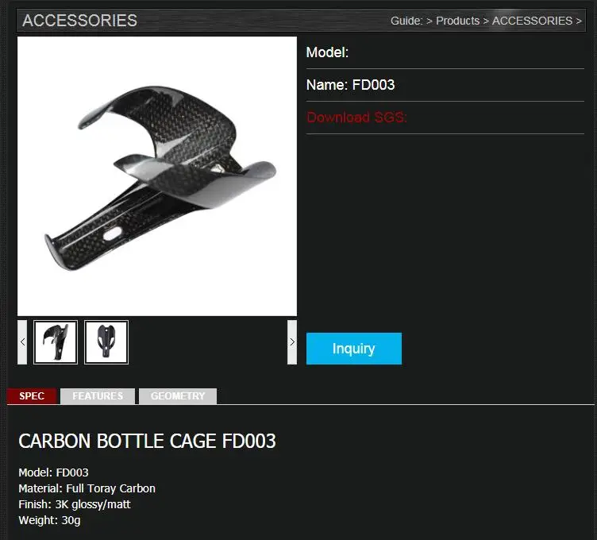Click the next thumbnail arrow
Screen dimensions: 597x540
292,342
